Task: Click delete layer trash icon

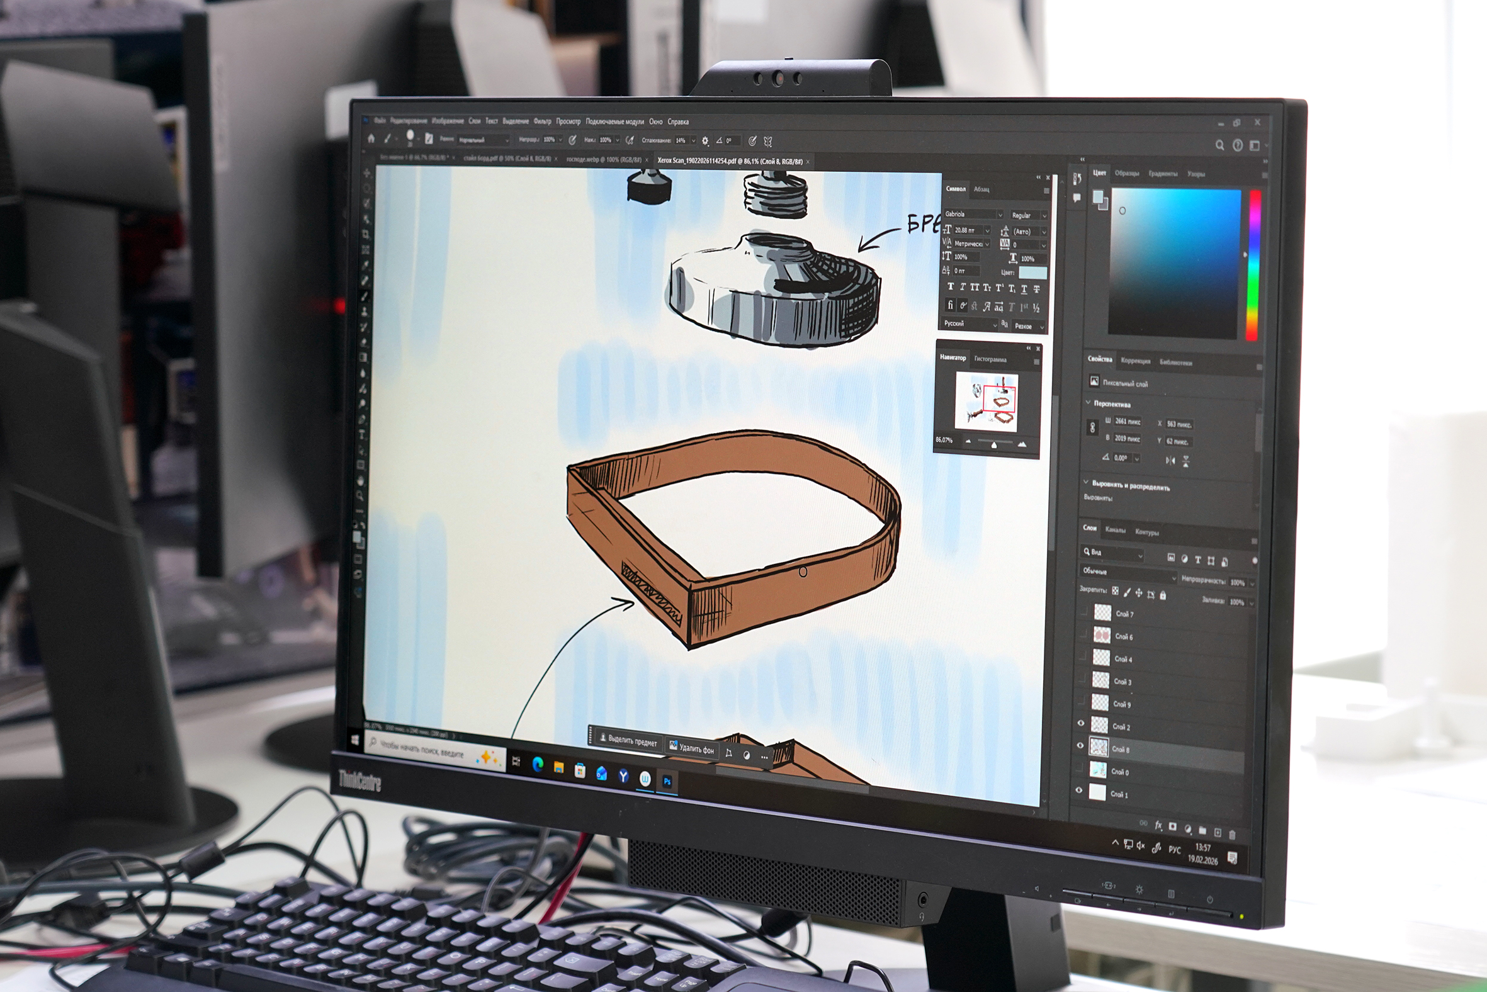Action: click(1232, 835)
